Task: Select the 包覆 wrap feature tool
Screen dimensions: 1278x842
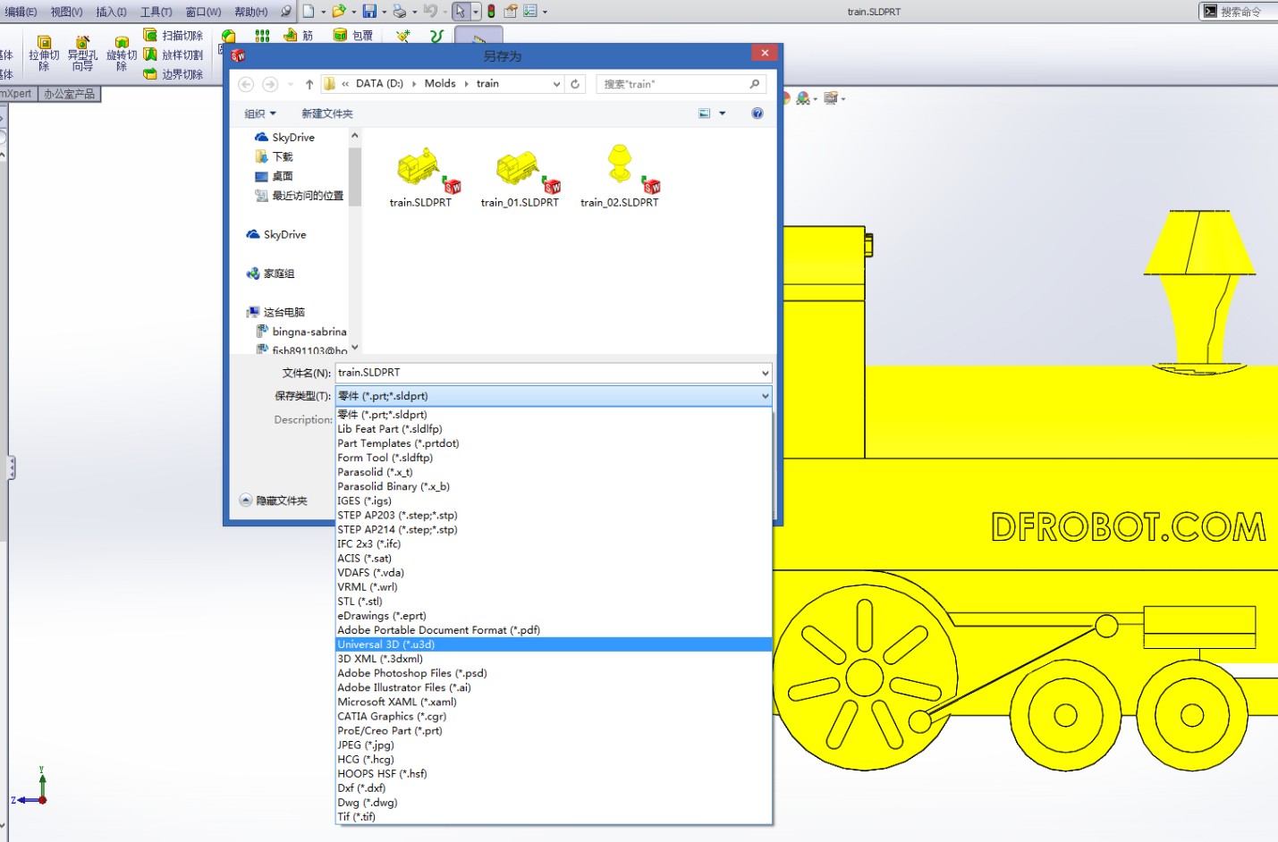Action: click(353, 35)
